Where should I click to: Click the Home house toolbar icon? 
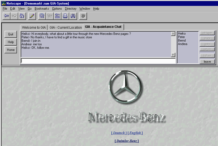[22, 16]
